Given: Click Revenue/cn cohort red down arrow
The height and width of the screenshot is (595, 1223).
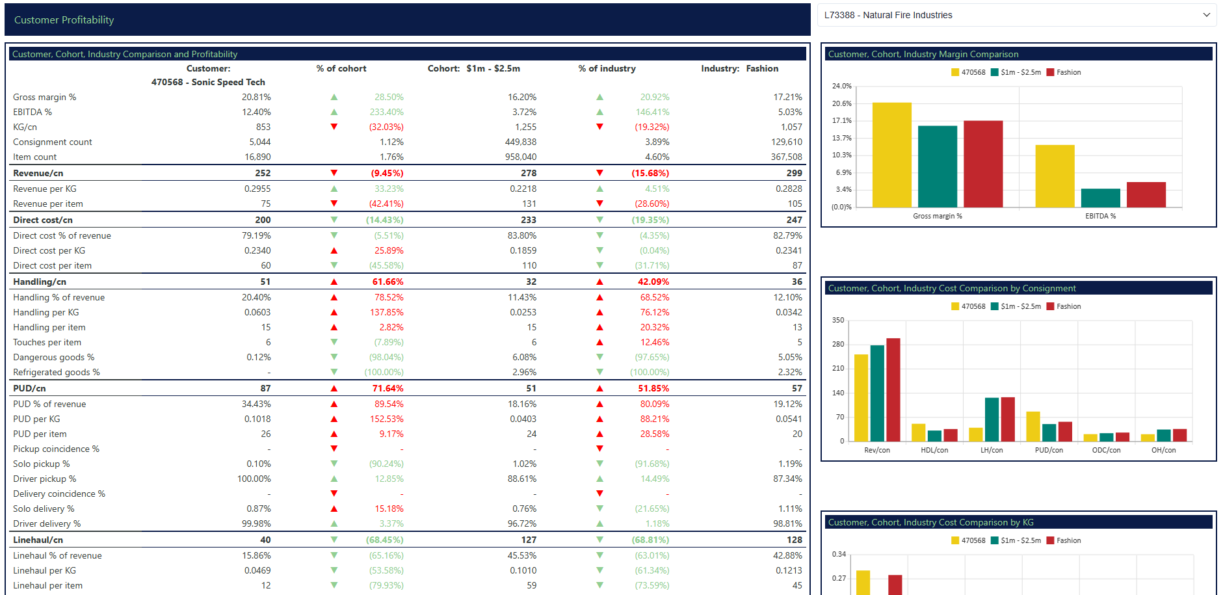Looking at the screenshot, I should pyautogui.click(x=334, y=173).
